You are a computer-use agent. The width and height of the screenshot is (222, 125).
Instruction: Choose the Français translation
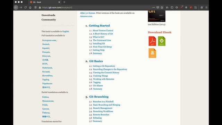point(46,52)
